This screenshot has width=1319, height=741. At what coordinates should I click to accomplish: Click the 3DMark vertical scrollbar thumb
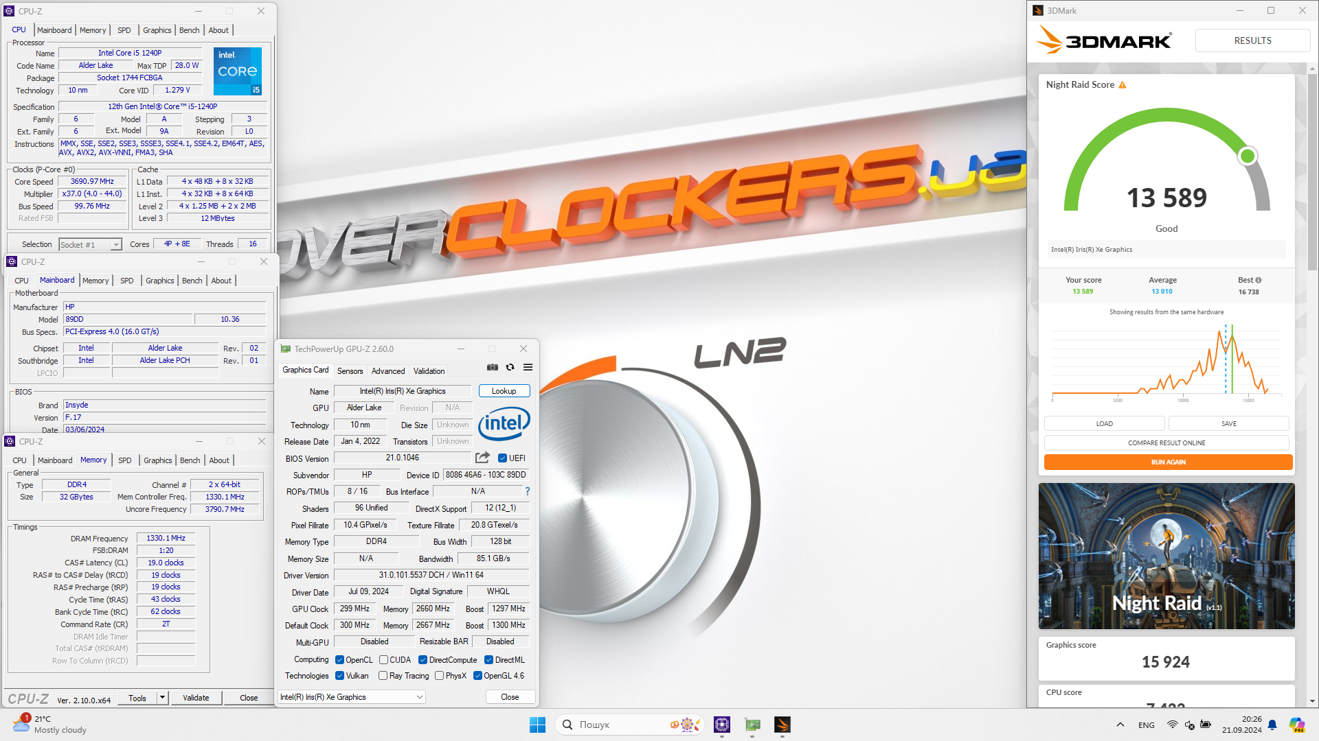point(1313,172)
